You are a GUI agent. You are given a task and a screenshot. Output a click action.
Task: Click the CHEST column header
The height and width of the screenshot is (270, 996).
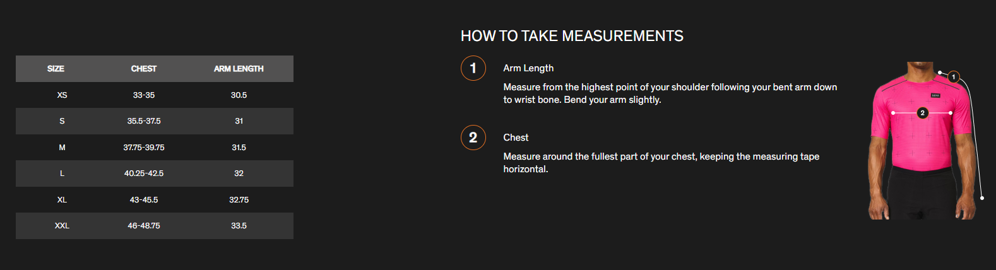[x=144, y=69]
